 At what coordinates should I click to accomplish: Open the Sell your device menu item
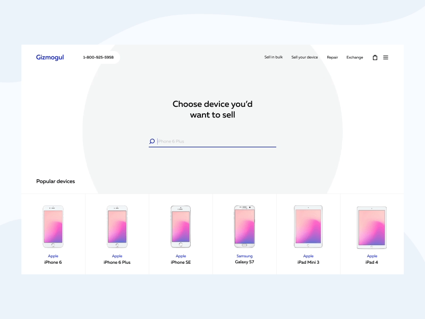tap(304, 57)
